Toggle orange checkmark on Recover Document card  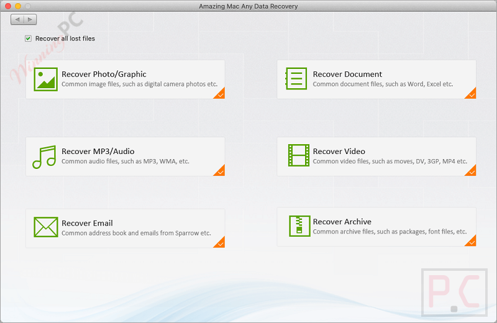point(471,94)
